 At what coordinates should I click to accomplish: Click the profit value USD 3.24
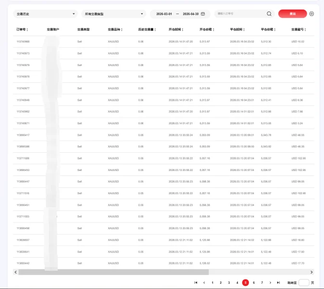coord(297,123)
